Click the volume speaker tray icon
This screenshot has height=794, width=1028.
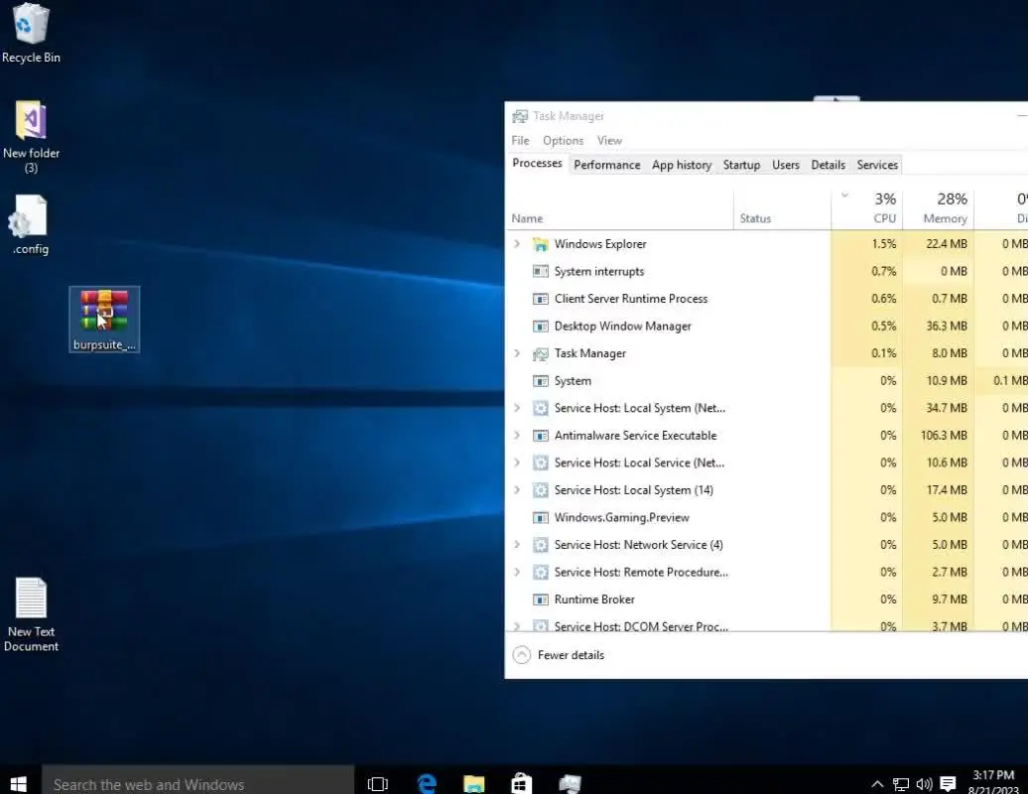pyautogui.click(x=924, y=784)
